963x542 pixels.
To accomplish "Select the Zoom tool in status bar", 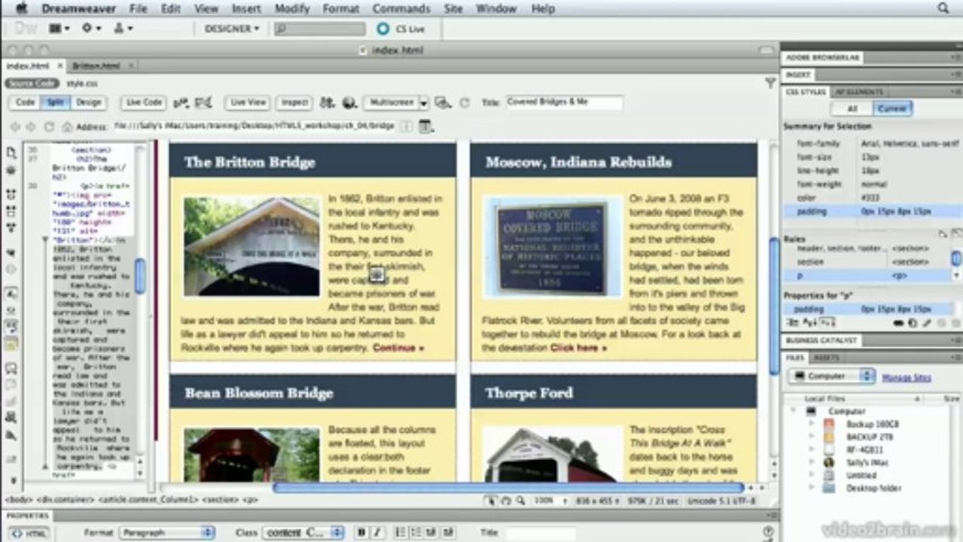I will [x=520, y=500].
